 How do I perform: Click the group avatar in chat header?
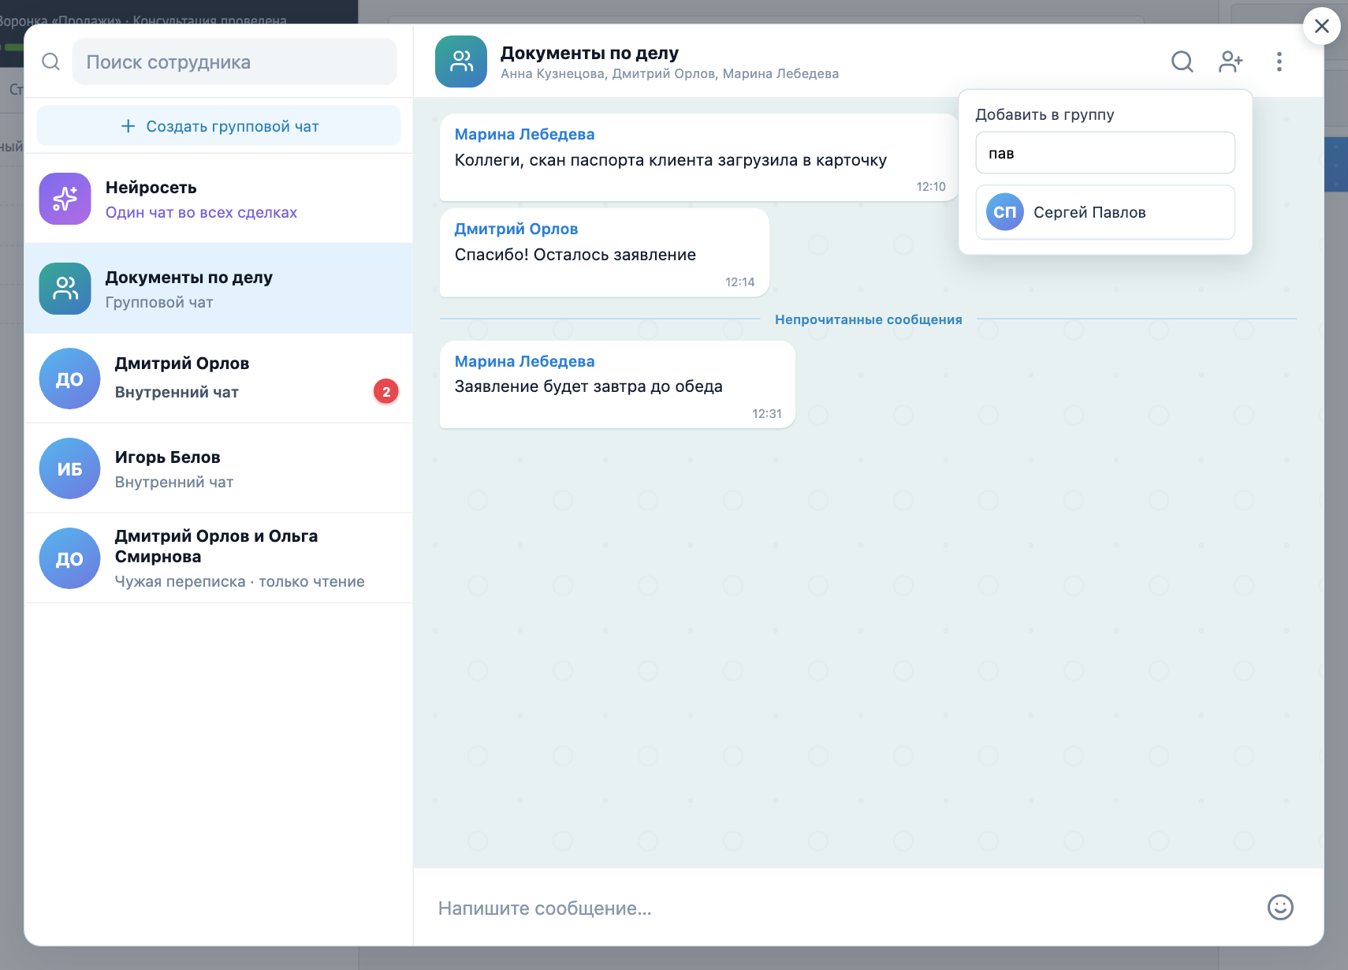pyautogui.click(x=461, y=62)
